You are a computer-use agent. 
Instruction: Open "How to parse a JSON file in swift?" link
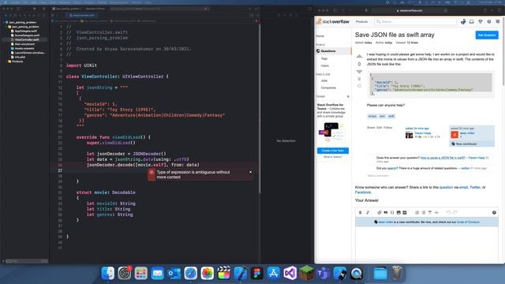coord(443,158)
